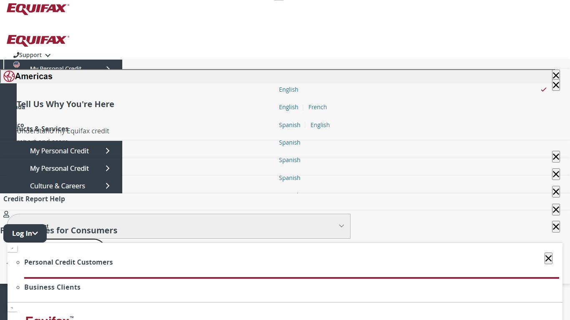The image size is (570, 320).
Task: Choose Personal Credit Customers login option
Action: pyautogui.click(x=68, y=262)
